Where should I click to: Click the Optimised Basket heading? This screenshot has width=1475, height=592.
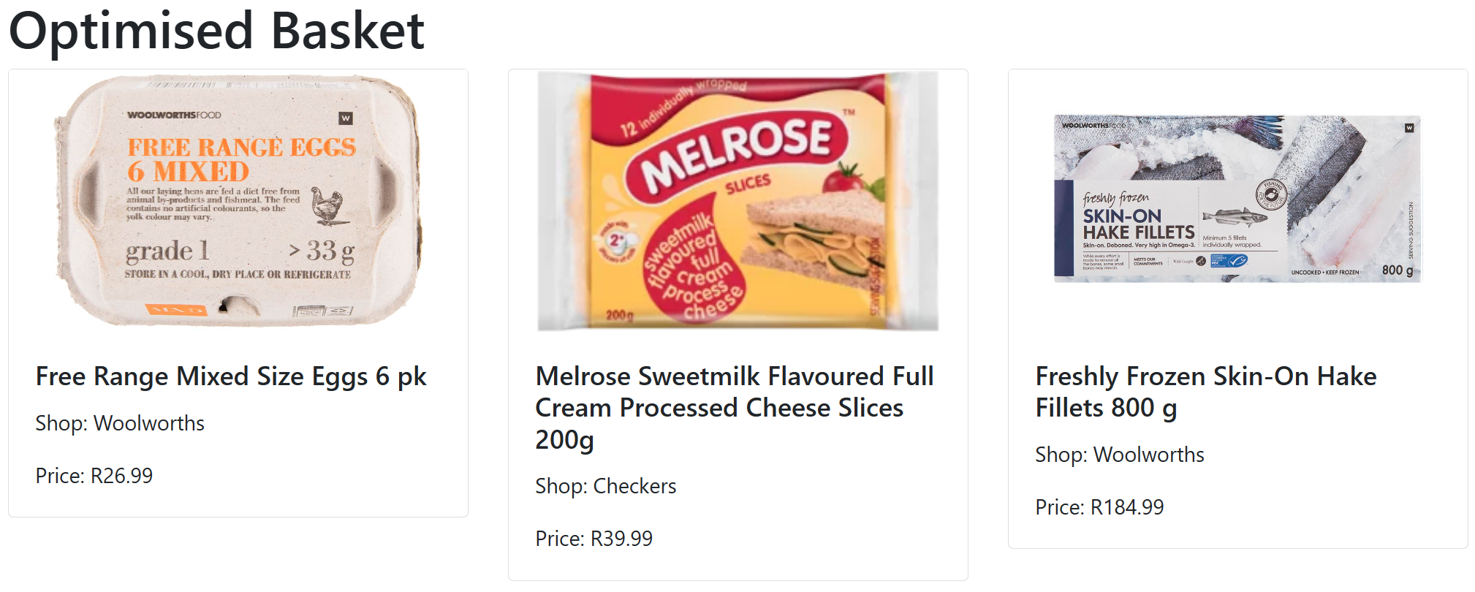(216, 31)
